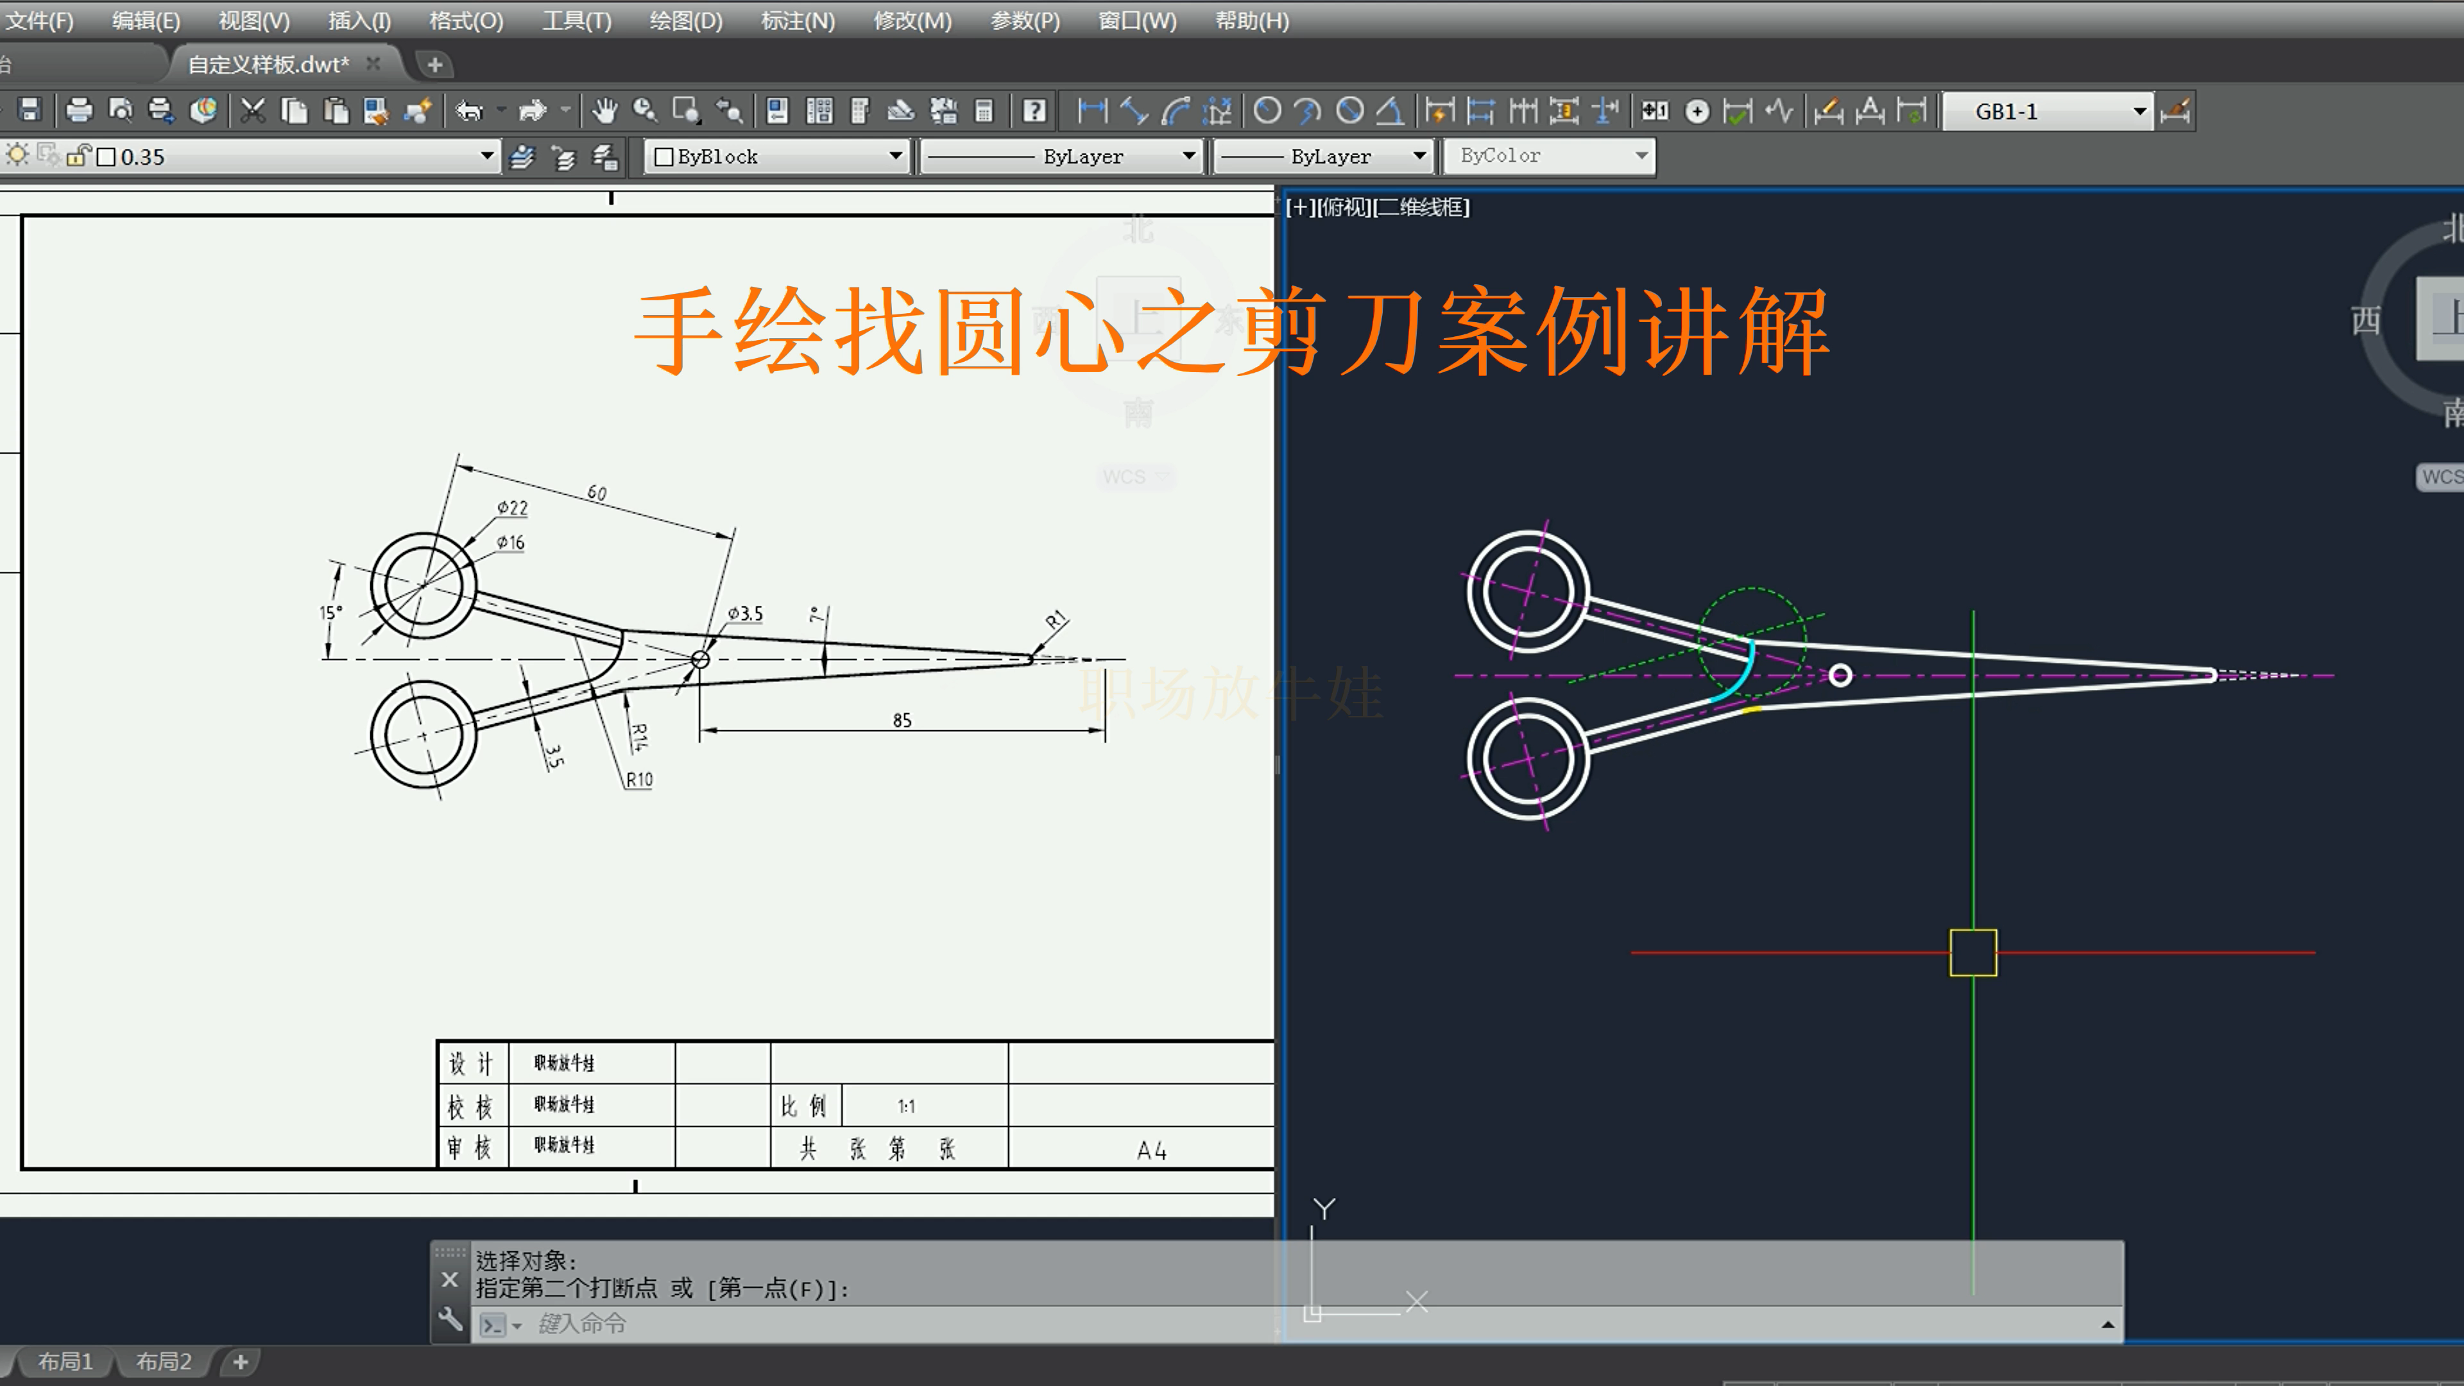2464x1386 pixels.
Task: Open the Properties palette icon
Action: (x=778, y=111)
